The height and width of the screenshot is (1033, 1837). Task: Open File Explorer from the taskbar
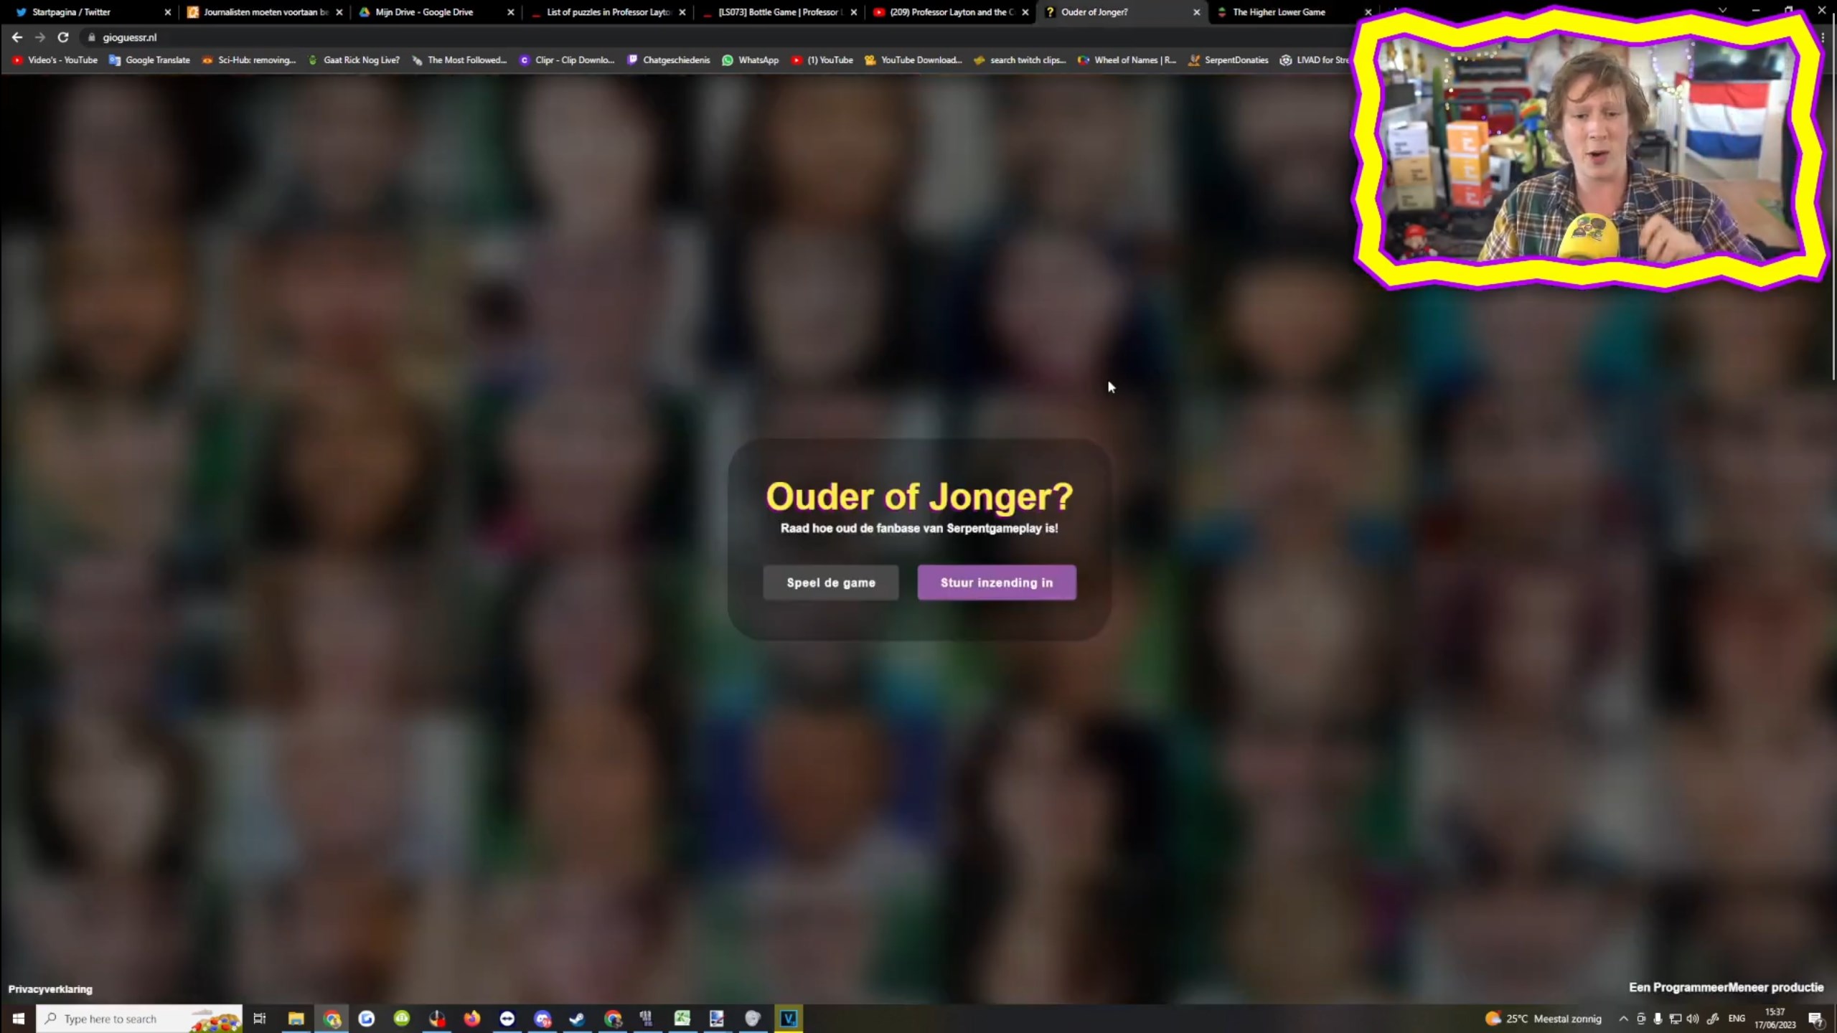296,1019
